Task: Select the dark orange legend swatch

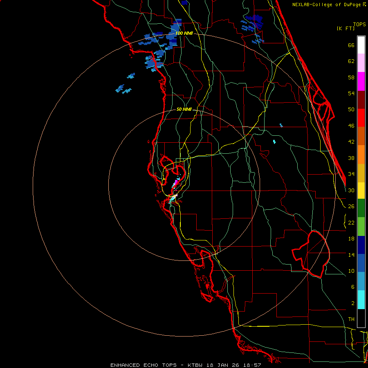Action: pyautogui.click(x=361, y=136)
